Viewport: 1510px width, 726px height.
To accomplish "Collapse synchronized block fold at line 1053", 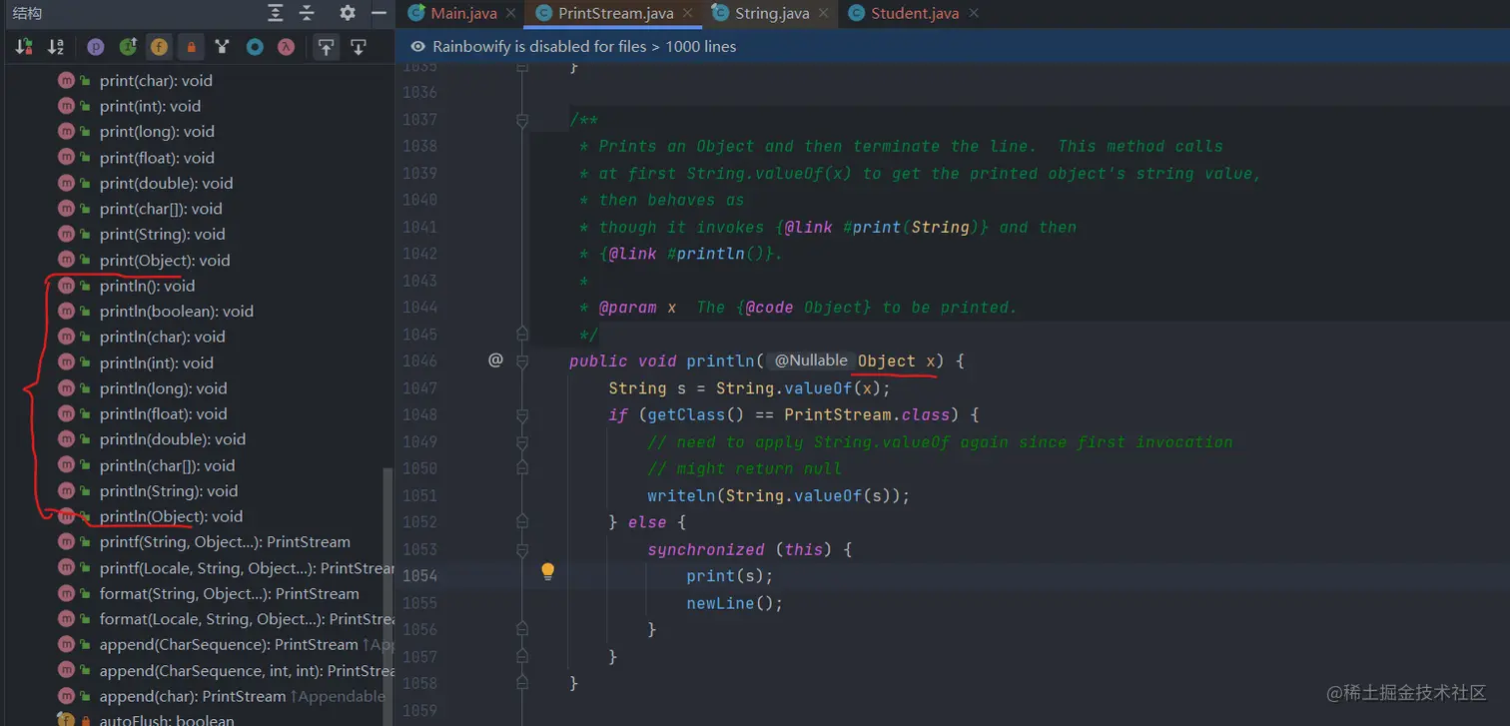I will 521,549.
